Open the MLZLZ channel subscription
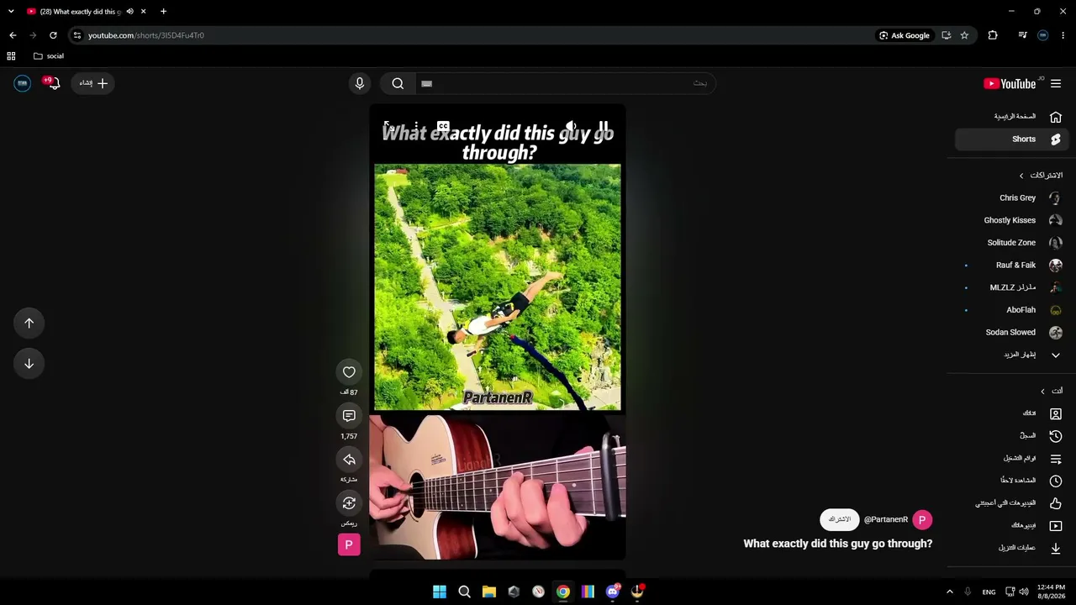The height and width of the screenshot is (605, 1076). pyautogui.click(x=1011, y=287)
